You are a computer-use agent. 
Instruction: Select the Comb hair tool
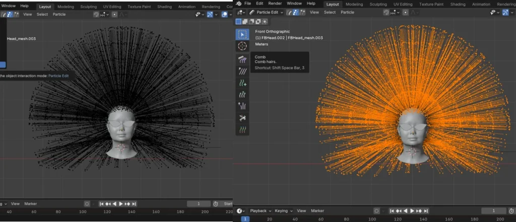tap(242, 58)
